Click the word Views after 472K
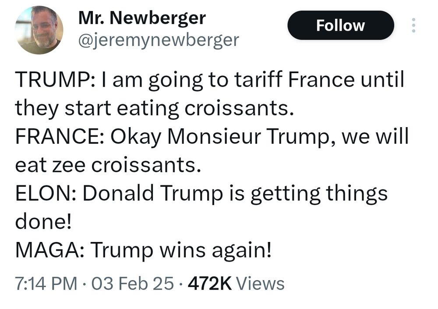Viewport: 438px width, 309px height. click(x=260, y=284)
